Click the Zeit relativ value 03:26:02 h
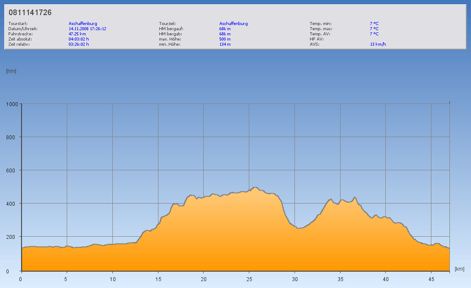Screen dimensions: 471x288 tap(79, 44)
